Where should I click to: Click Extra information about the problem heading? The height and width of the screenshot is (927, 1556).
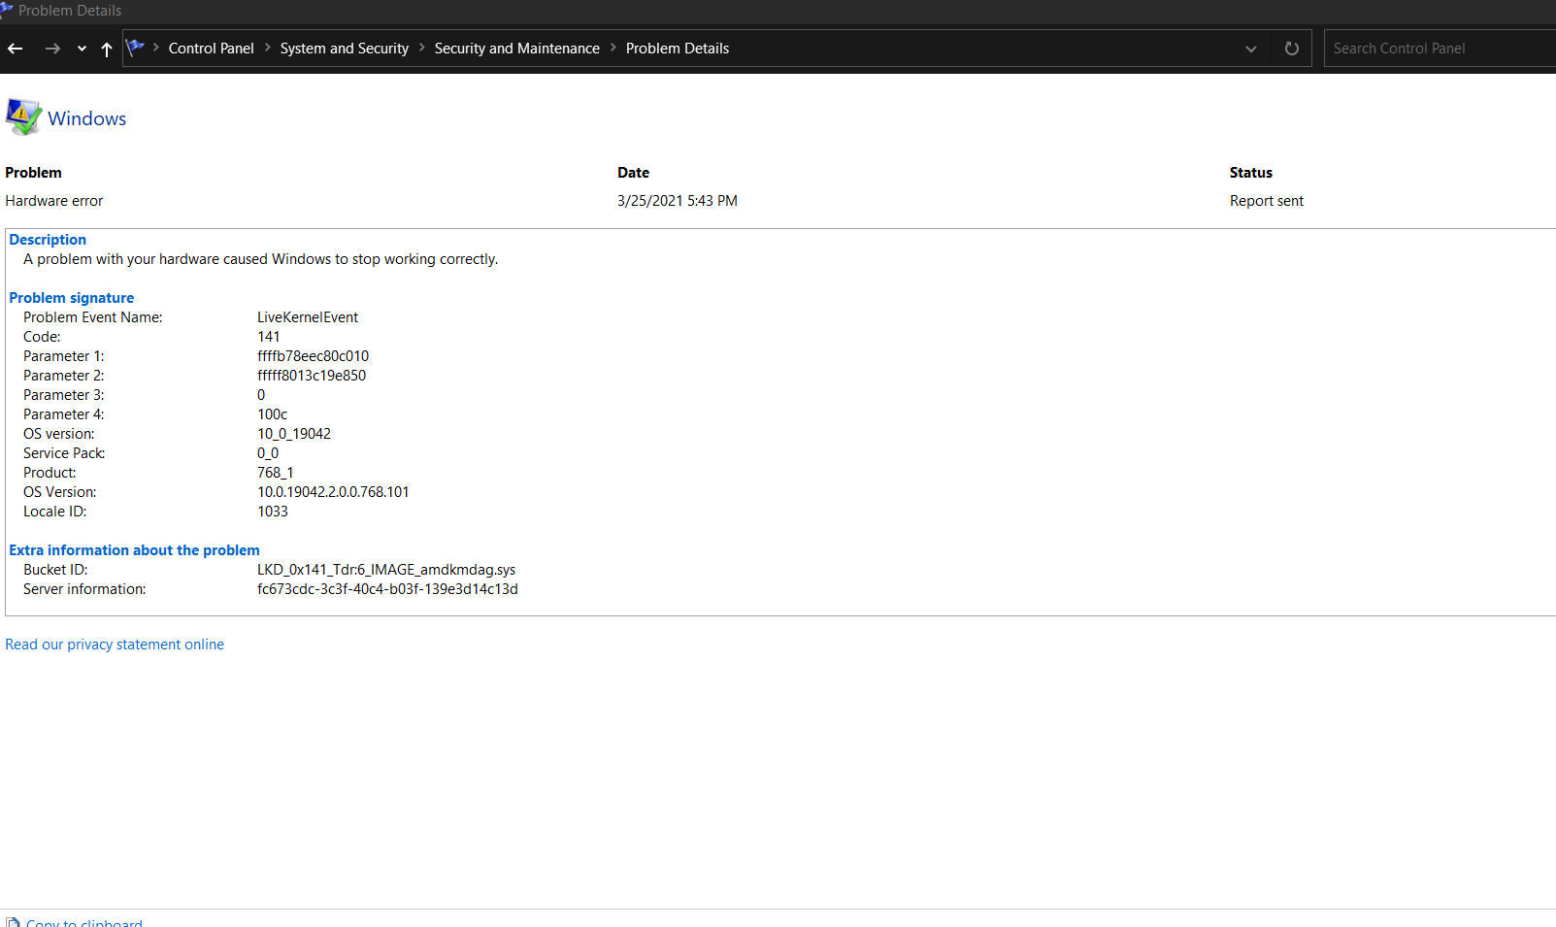[x=135, y=550]
